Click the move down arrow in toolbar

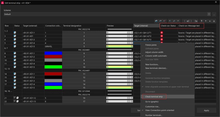[x=211, y=21]
